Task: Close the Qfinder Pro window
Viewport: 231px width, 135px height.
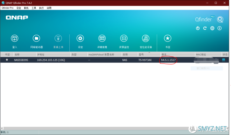Action: 224,3
